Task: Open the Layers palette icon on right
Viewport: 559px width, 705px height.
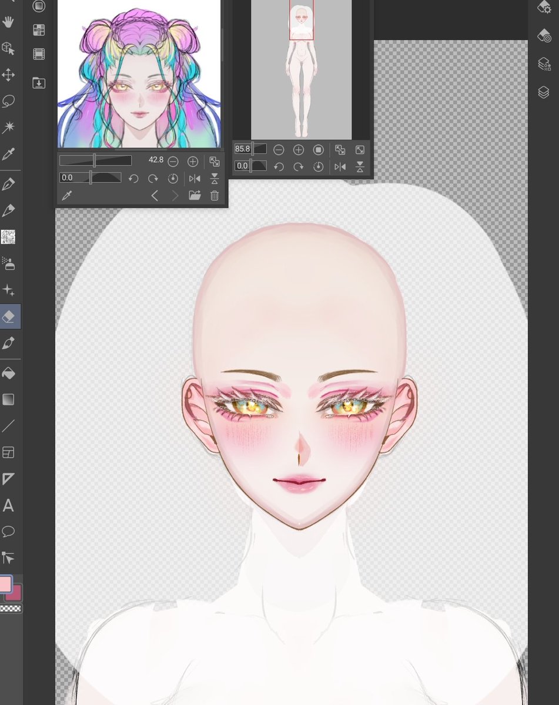Action: (544, 92)
